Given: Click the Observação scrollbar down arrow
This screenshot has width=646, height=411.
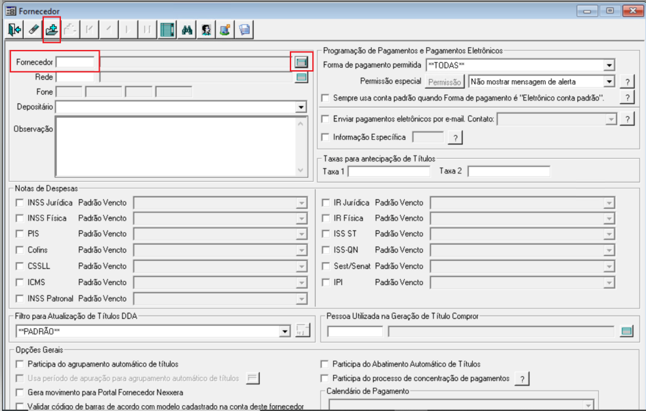Looking at the screenshot, I should tap(301, 170).
